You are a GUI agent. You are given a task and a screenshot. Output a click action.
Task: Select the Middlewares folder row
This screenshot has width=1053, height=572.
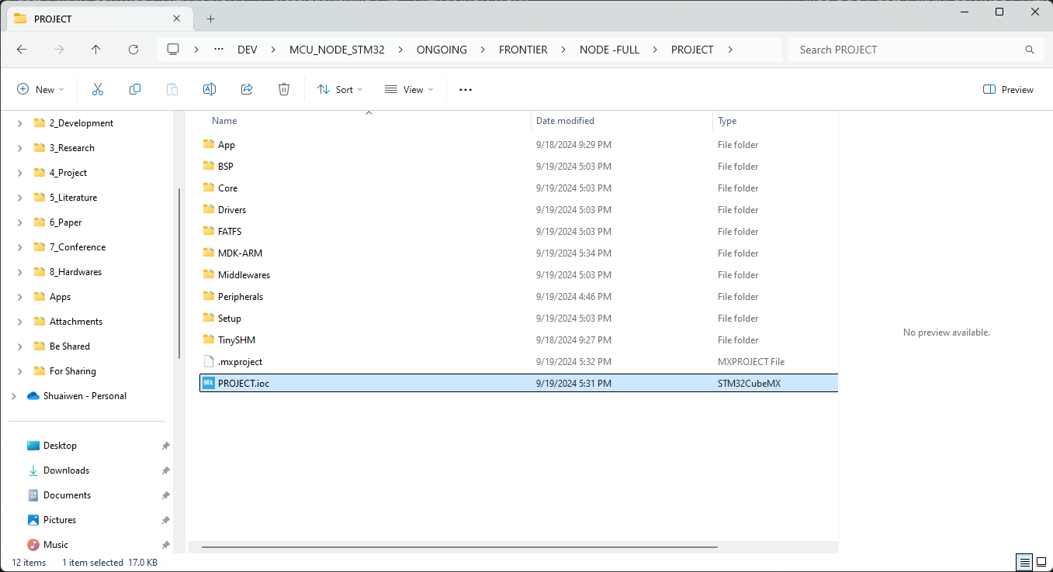click(518, 274)
